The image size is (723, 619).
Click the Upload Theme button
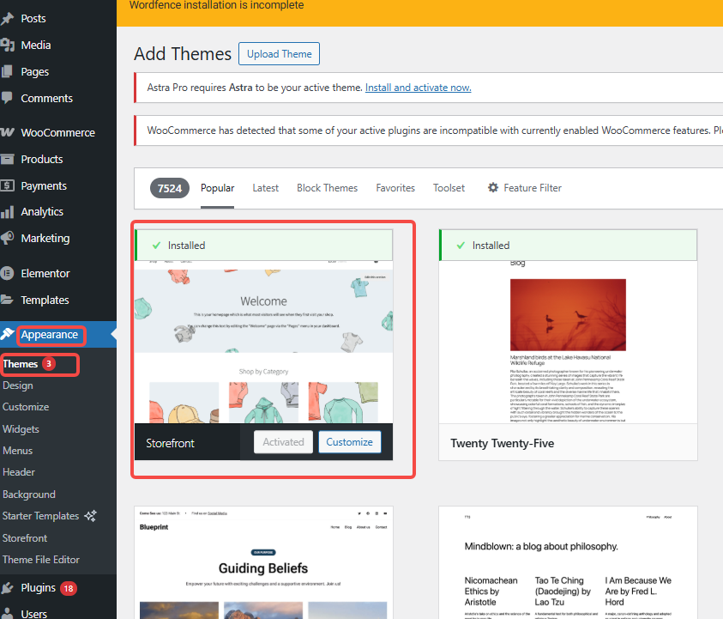pos(279,53)
